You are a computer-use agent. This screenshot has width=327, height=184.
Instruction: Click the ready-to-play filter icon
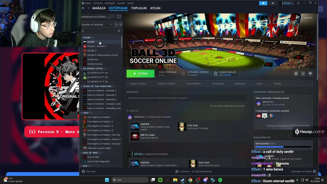coord(121,25)
